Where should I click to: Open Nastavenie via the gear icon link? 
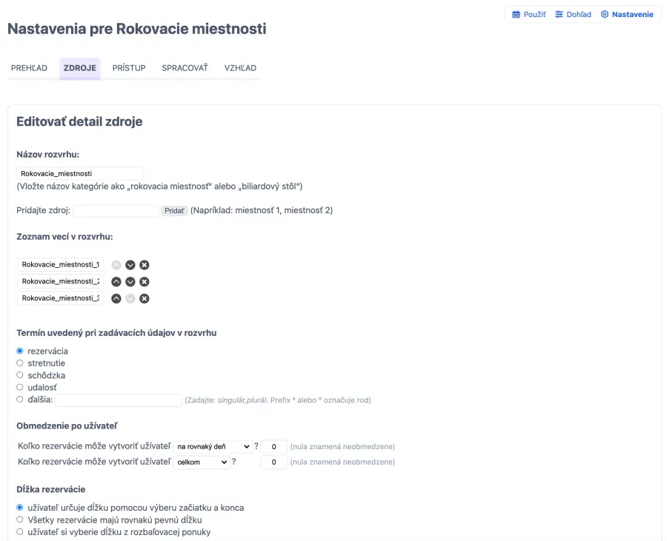click(x=627, y=14)
